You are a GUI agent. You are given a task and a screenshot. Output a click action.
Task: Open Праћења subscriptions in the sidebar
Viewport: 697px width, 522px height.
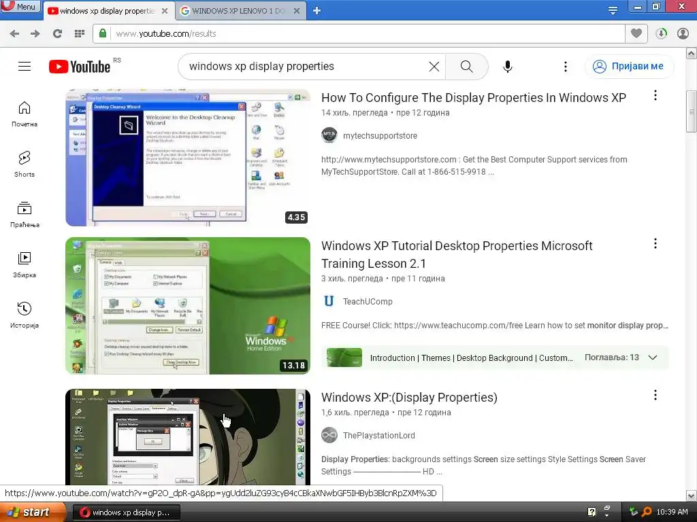pyautogui.click(x=25, y=215)
